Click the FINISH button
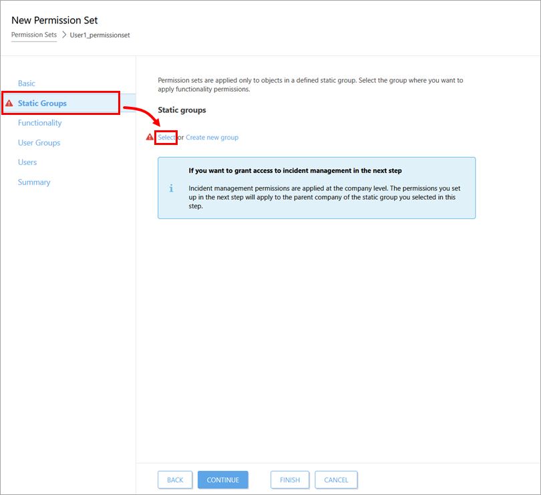 pyautogui.click(x=290, y=480)
